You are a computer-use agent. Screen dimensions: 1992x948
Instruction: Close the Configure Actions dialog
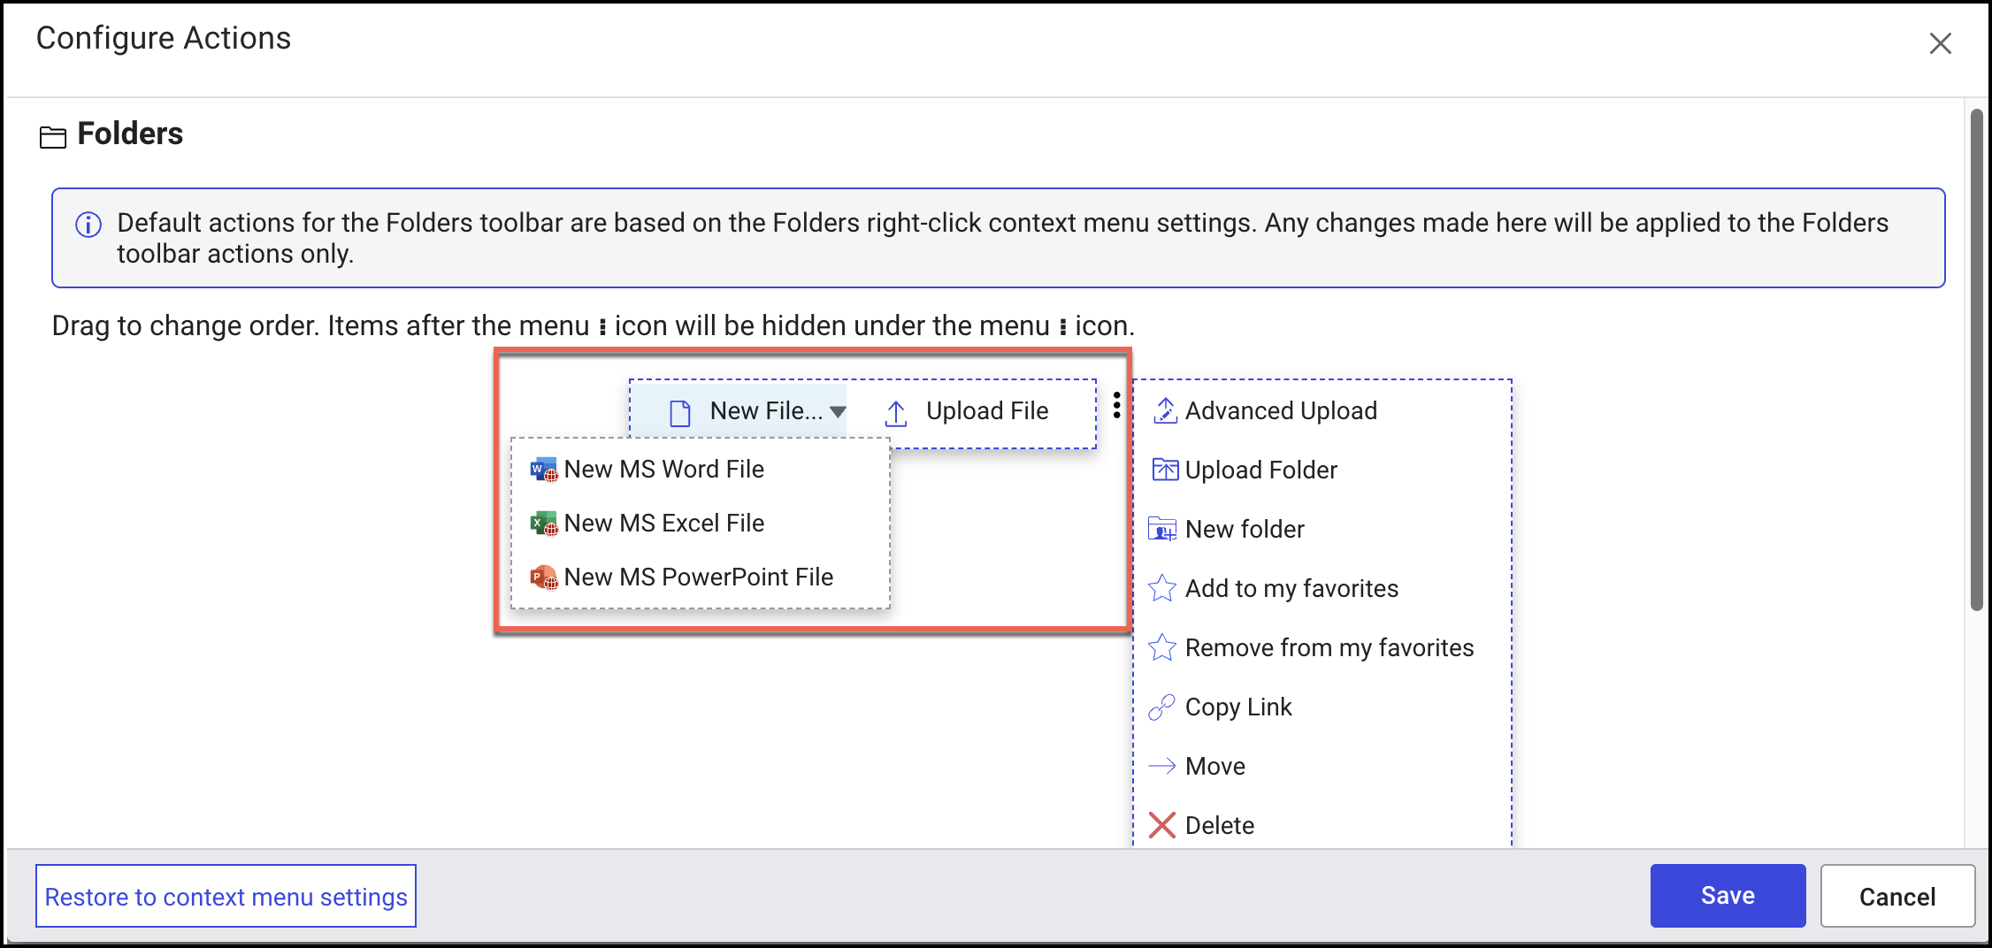(1940, 43)
